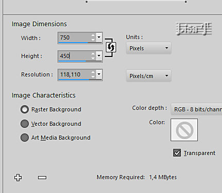222x193 pixels.
Task: Toggle the Transparent checkbox
Action: tap(177, 153)
